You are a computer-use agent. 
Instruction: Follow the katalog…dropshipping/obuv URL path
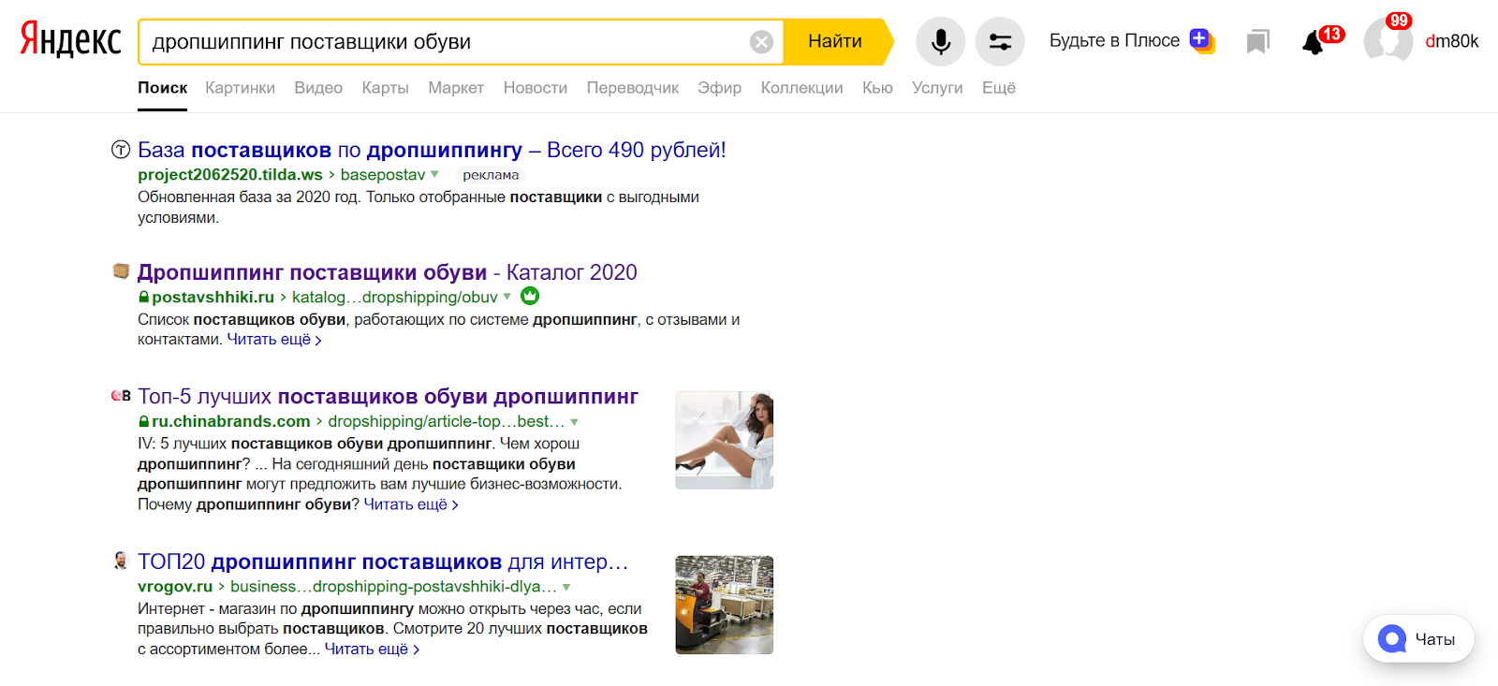click(395, 298)
